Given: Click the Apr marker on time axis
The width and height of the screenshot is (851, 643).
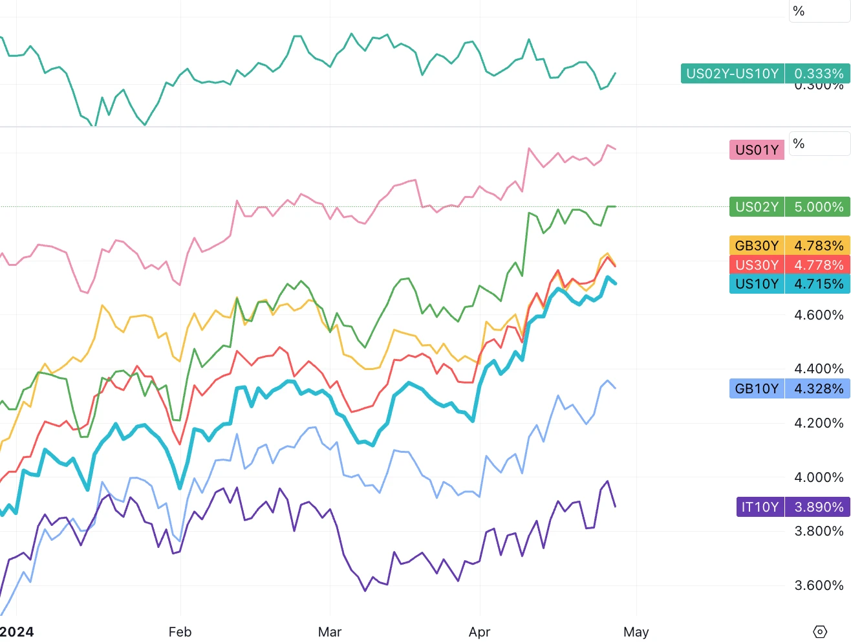Looking at the screenshot, I should 479,632.
